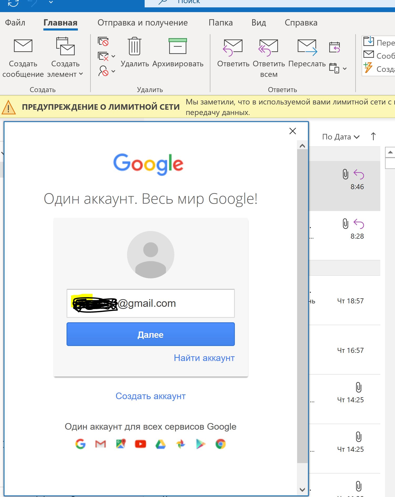Open the Send and Receive tab
The image size is (395, 497).
[x=143, y=23]
